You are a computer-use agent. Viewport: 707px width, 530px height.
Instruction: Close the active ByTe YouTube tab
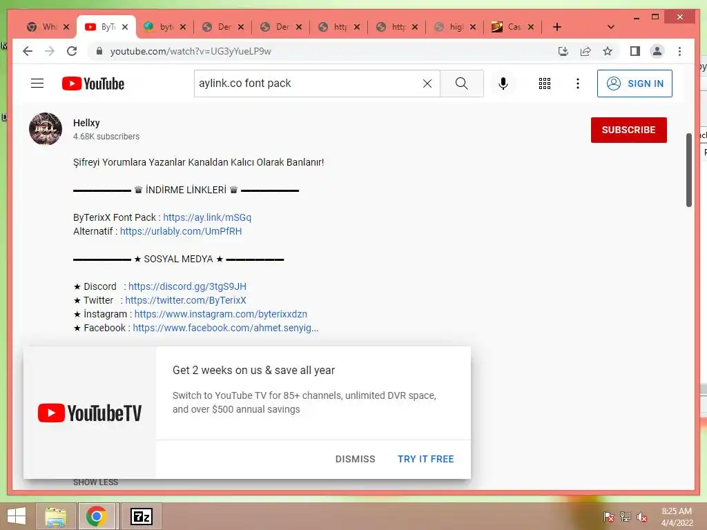pyautogui.click(x=125, y=27)
